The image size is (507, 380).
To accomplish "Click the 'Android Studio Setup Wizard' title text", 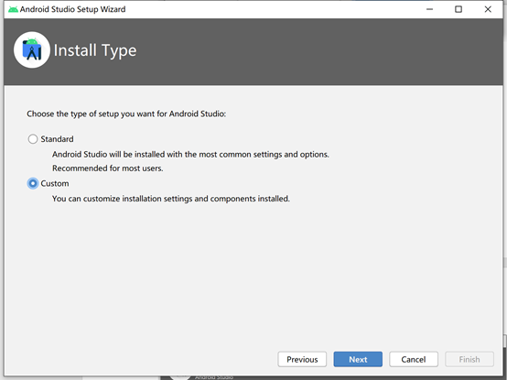I will point(72,9).
